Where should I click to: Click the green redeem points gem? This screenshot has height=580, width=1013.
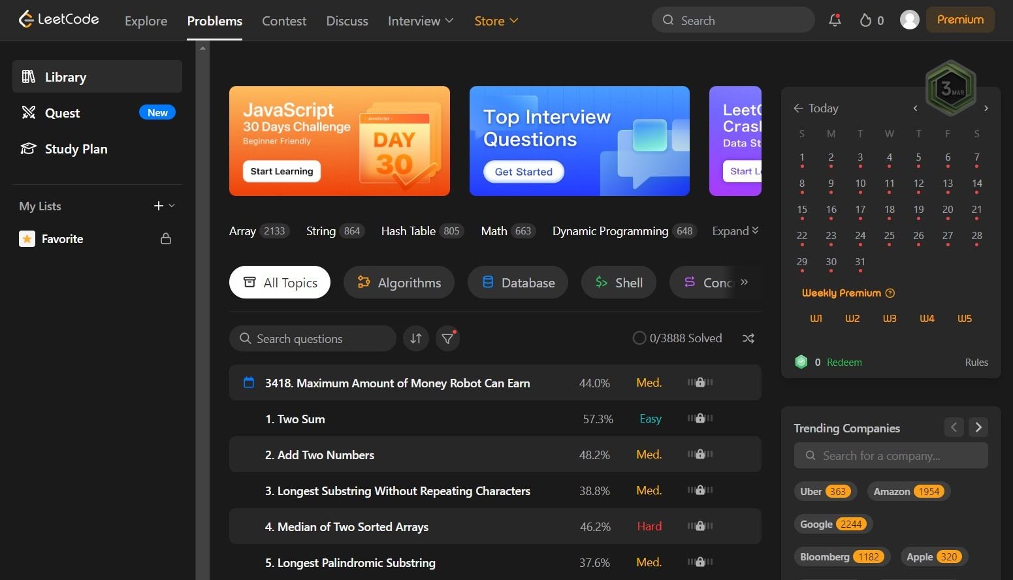click(x=801, y=362)
